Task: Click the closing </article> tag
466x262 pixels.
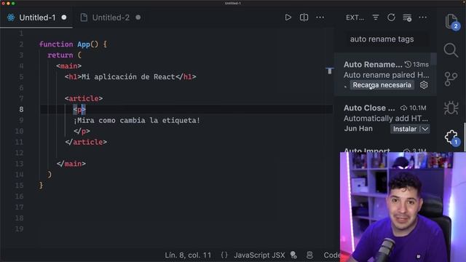Action: click(86, 142)
